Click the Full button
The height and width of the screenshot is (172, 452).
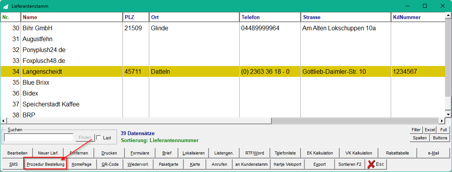[x=443, y=130]
